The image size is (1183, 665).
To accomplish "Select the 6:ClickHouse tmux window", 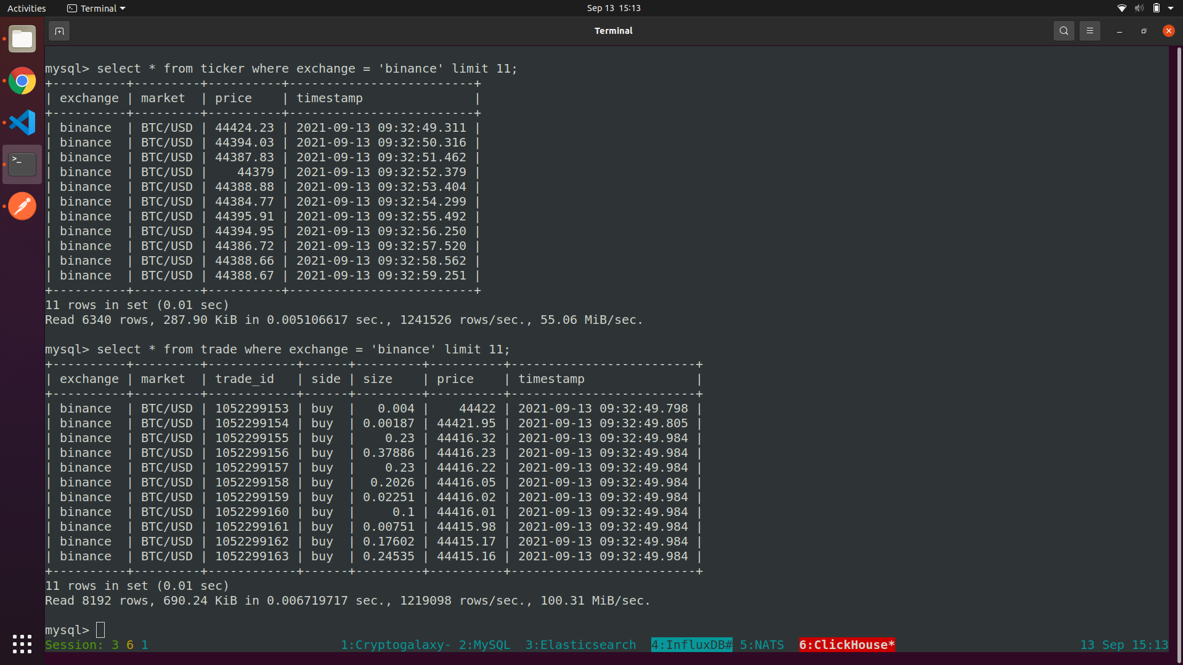I will 847,645.
